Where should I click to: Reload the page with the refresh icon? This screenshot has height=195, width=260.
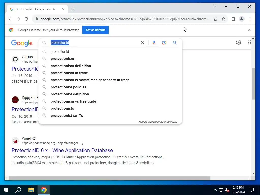pos(26,19)
